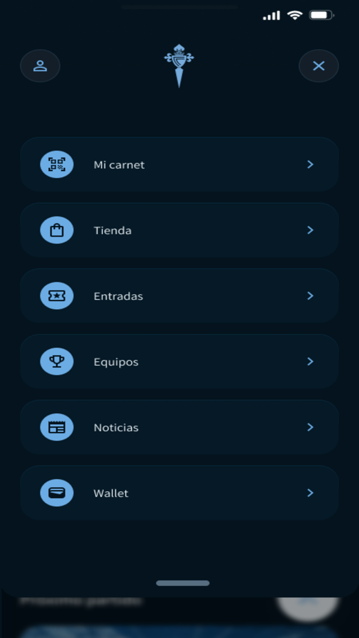Open the Tienda chevron arrow
359x638 pixels.
(x=310, y=230)
